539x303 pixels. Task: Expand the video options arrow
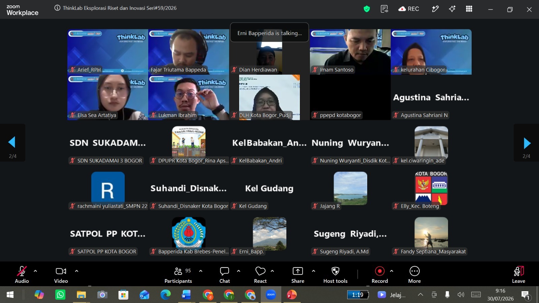point(76,271)
